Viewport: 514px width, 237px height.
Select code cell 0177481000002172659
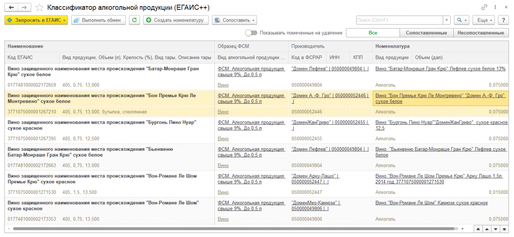32,85
